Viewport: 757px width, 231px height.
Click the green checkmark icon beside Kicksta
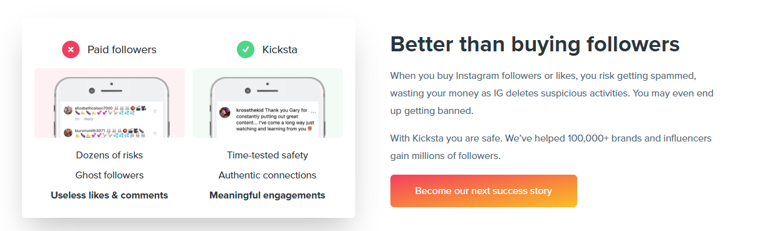coord(246,49)
